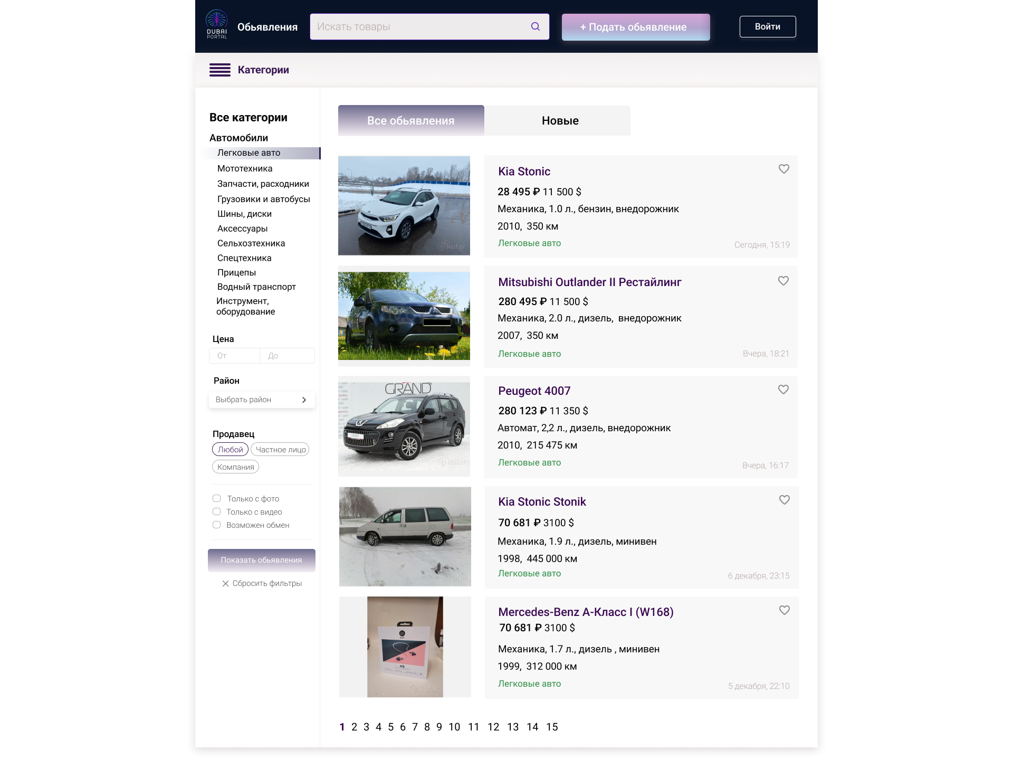Click Легковые авто tag on Peugeot 4007
The width and height of the screenshot is (1013, 759).
point(529,462)
